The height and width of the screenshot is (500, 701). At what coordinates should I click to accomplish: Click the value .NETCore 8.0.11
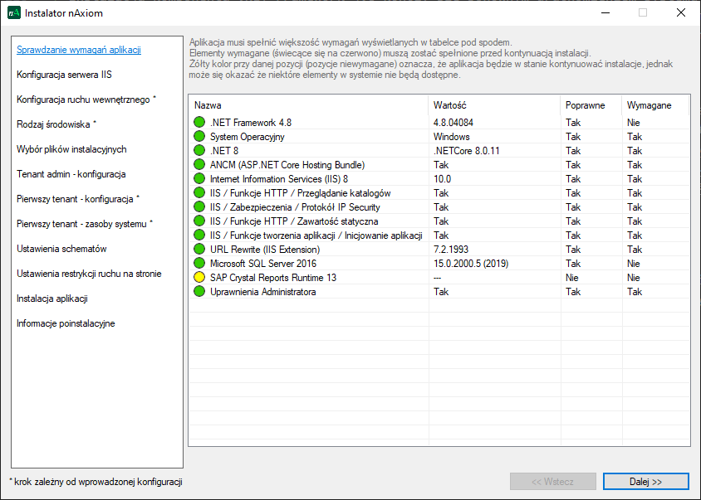click(466, 151)
